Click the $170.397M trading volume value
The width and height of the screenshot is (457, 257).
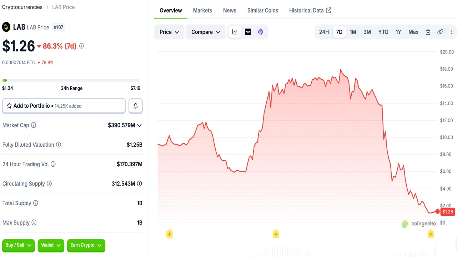(130, 164)
